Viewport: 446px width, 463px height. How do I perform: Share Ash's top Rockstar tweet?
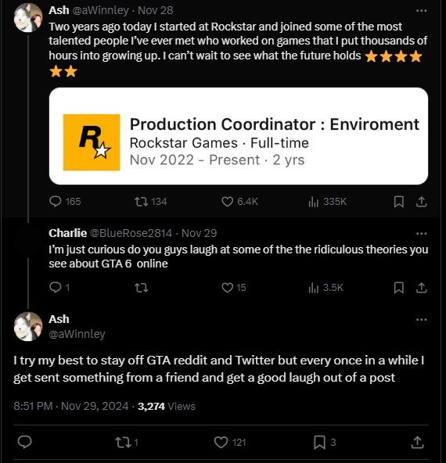pyautogui.click(x=421, y=202)
